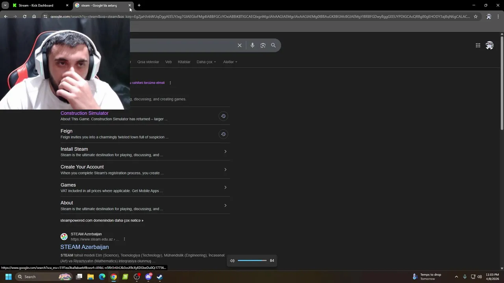Expand the About sitelink chevron
This screenshot has width=504, height=283.
tap(225, 205)
